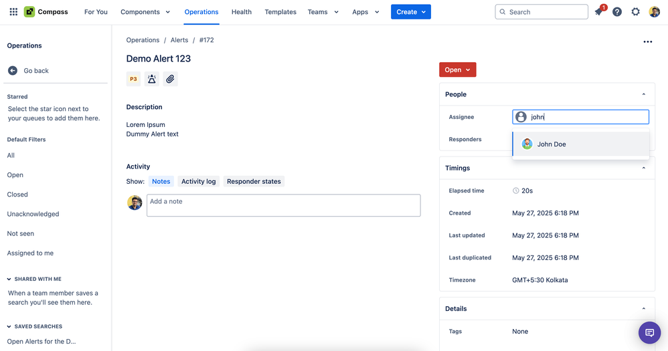Go to the For You tab
The width and height of the screenshot is (668, 351).
pyautogui.click(x=96, y=12)
